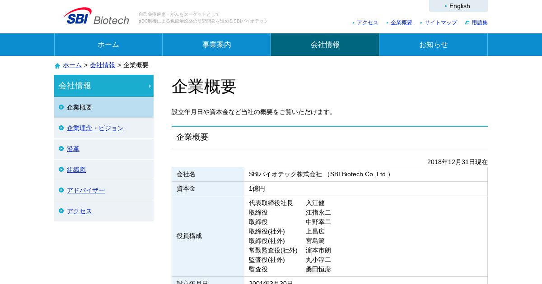Click the circle bullet icon beside 企業理念・ビジョン
The width and height of the screenshot is (542, 284).
tap(61, 128)
